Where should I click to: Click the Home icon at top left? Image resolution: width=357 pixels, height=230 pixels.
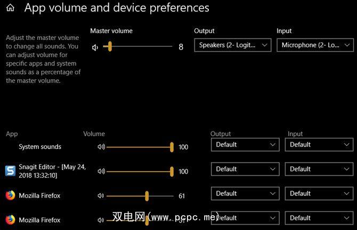tap(10, 8)
